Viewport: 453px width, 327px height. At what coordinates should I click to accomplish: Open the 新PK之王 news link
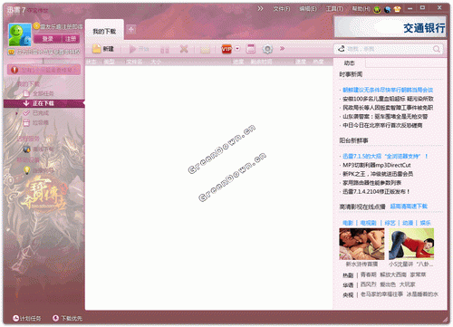click(378, 174)
